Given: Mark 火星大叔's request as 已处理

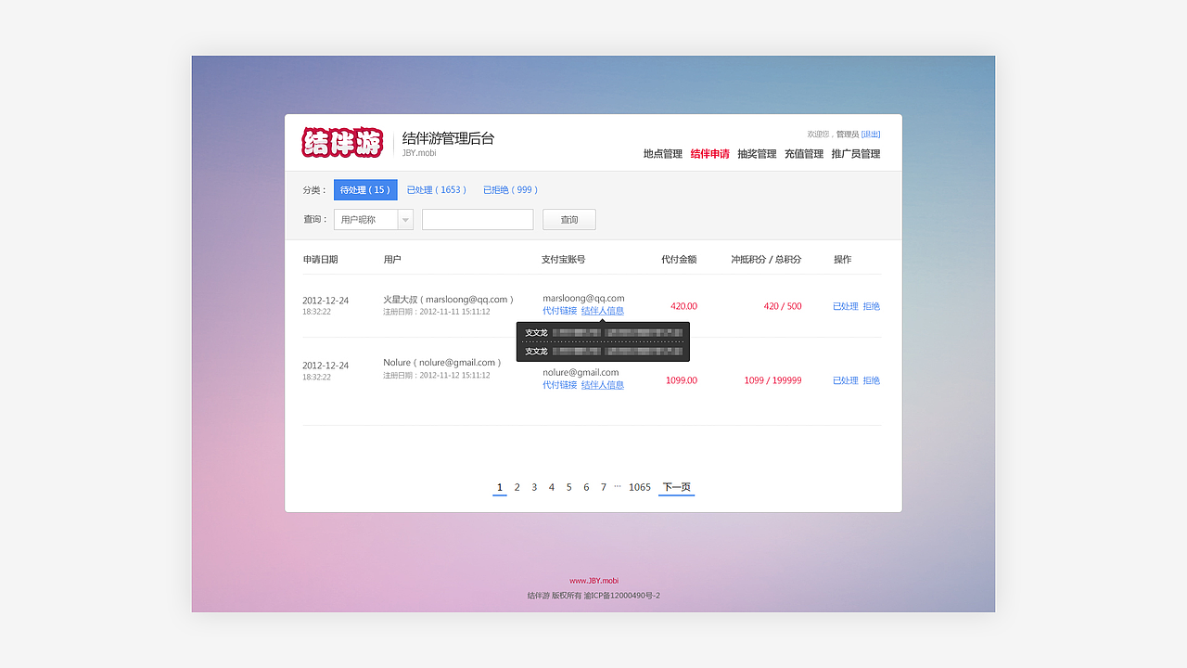Looking at the screenshot, I should (845, 306).
